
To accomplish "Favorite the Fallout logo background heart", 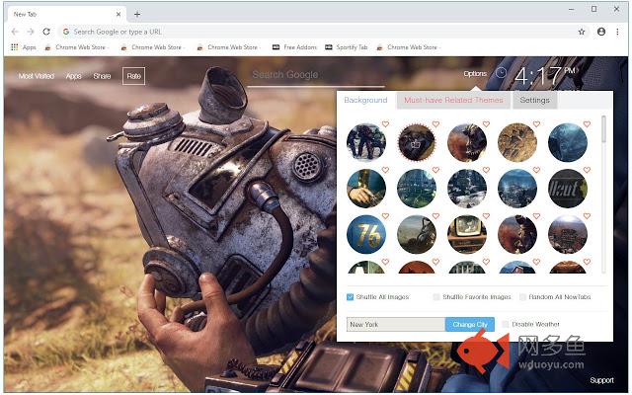I will (587, 171).
